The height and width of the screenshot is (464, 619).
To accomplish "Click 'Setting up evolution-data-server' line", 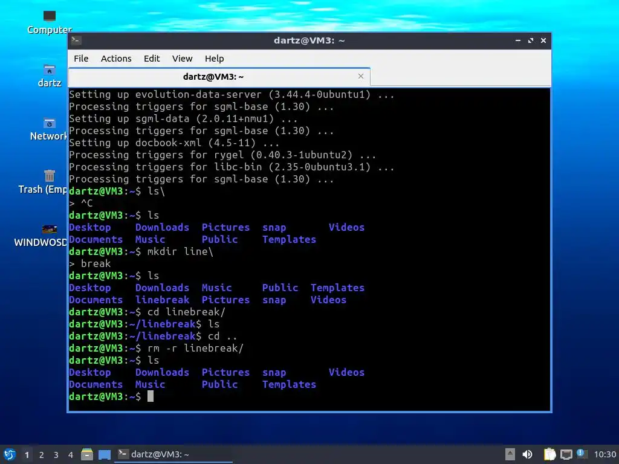I will tap(232, 95).
